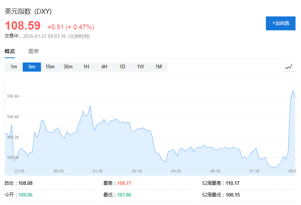Image resolution: width=301 pixels, height=205 pixels.
Task: Open the 图表 tab
Action: tap(34, 51)
